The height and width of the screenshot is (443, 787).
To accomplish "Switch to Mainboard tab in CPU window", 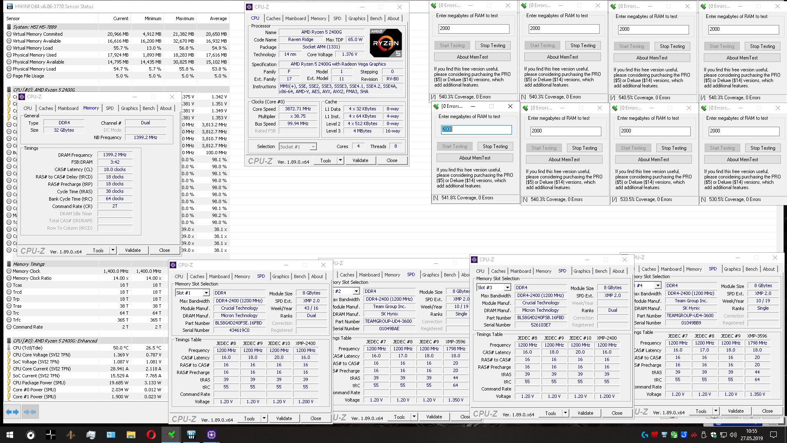I will (x=296, y=18).
